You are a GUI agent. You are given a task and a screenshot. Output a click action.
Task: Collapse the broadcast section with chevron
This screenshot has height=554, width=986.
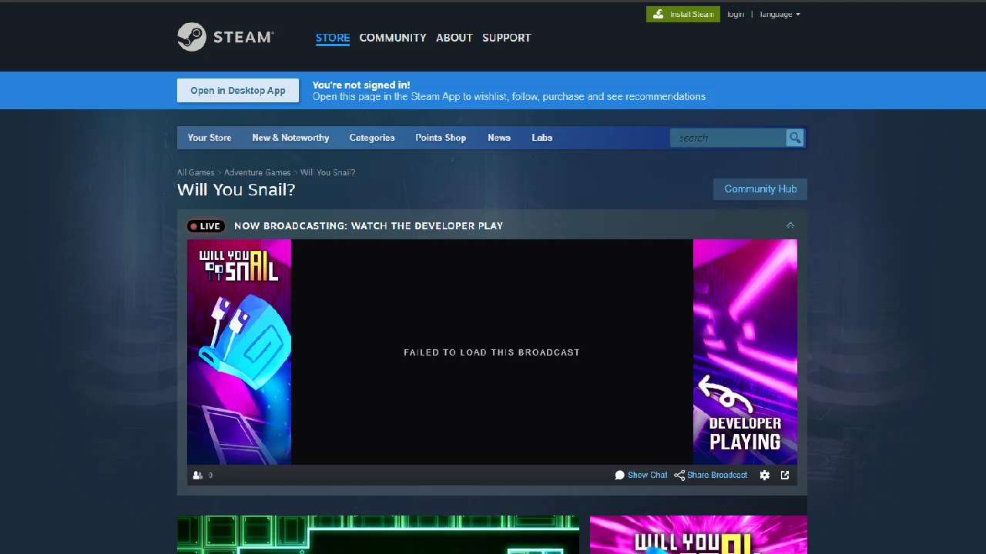[790, 225]
